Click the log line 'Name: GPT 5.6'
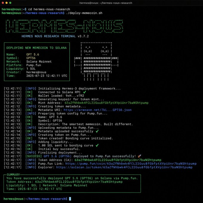The image size is (203, 203). click(50, 117)
